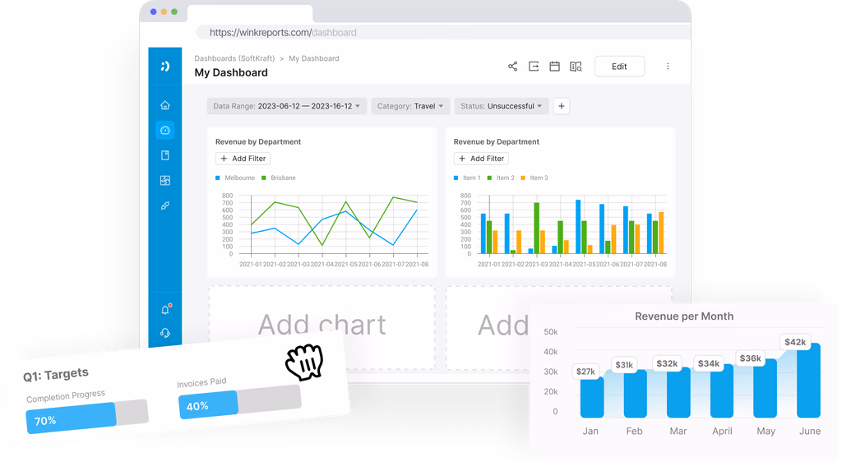This screenshot has width=842, height=471.
Task: Open the three-dot more options menu
Action: click(668, 67)
